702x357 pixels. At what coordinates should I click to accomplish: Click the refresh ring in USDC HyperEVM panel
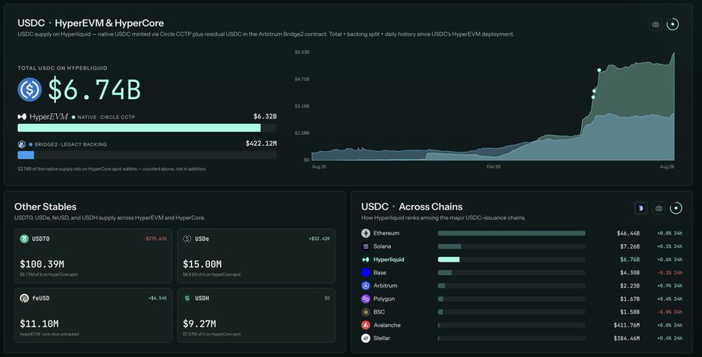(x=672, y=24)
